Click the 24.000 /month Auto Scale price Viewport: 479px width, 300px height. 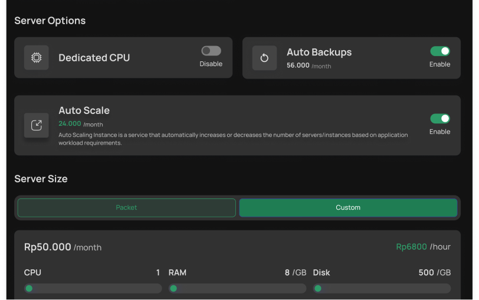(x=81, y=124)
